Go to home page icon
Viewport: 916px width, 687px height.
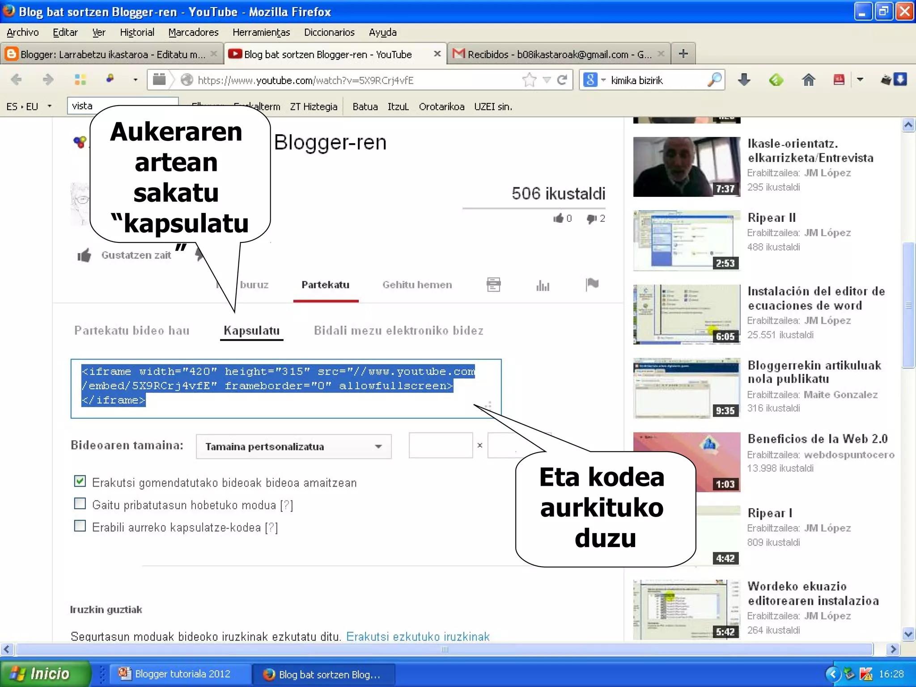click(808, 80)
